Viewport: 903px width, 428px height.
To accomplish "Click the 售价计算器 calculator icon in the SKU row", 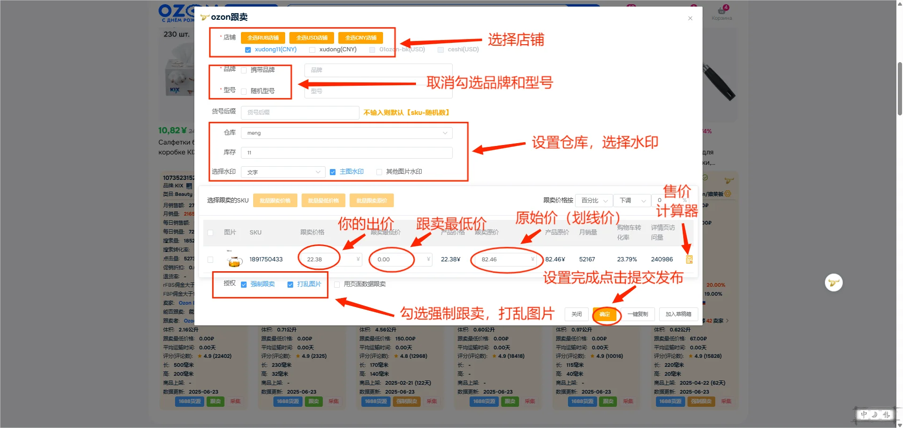I will click(689, 259).
